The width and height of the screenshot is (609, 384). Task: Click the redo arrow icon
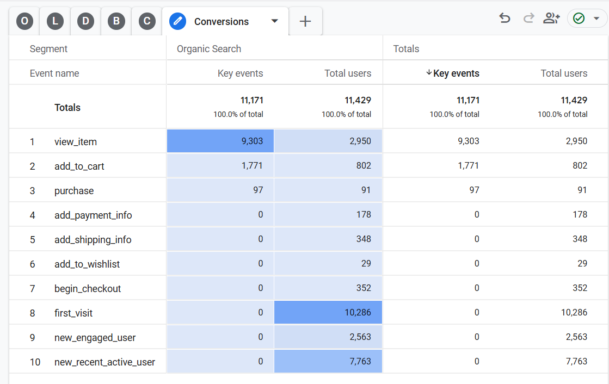(x=528, y=18)
